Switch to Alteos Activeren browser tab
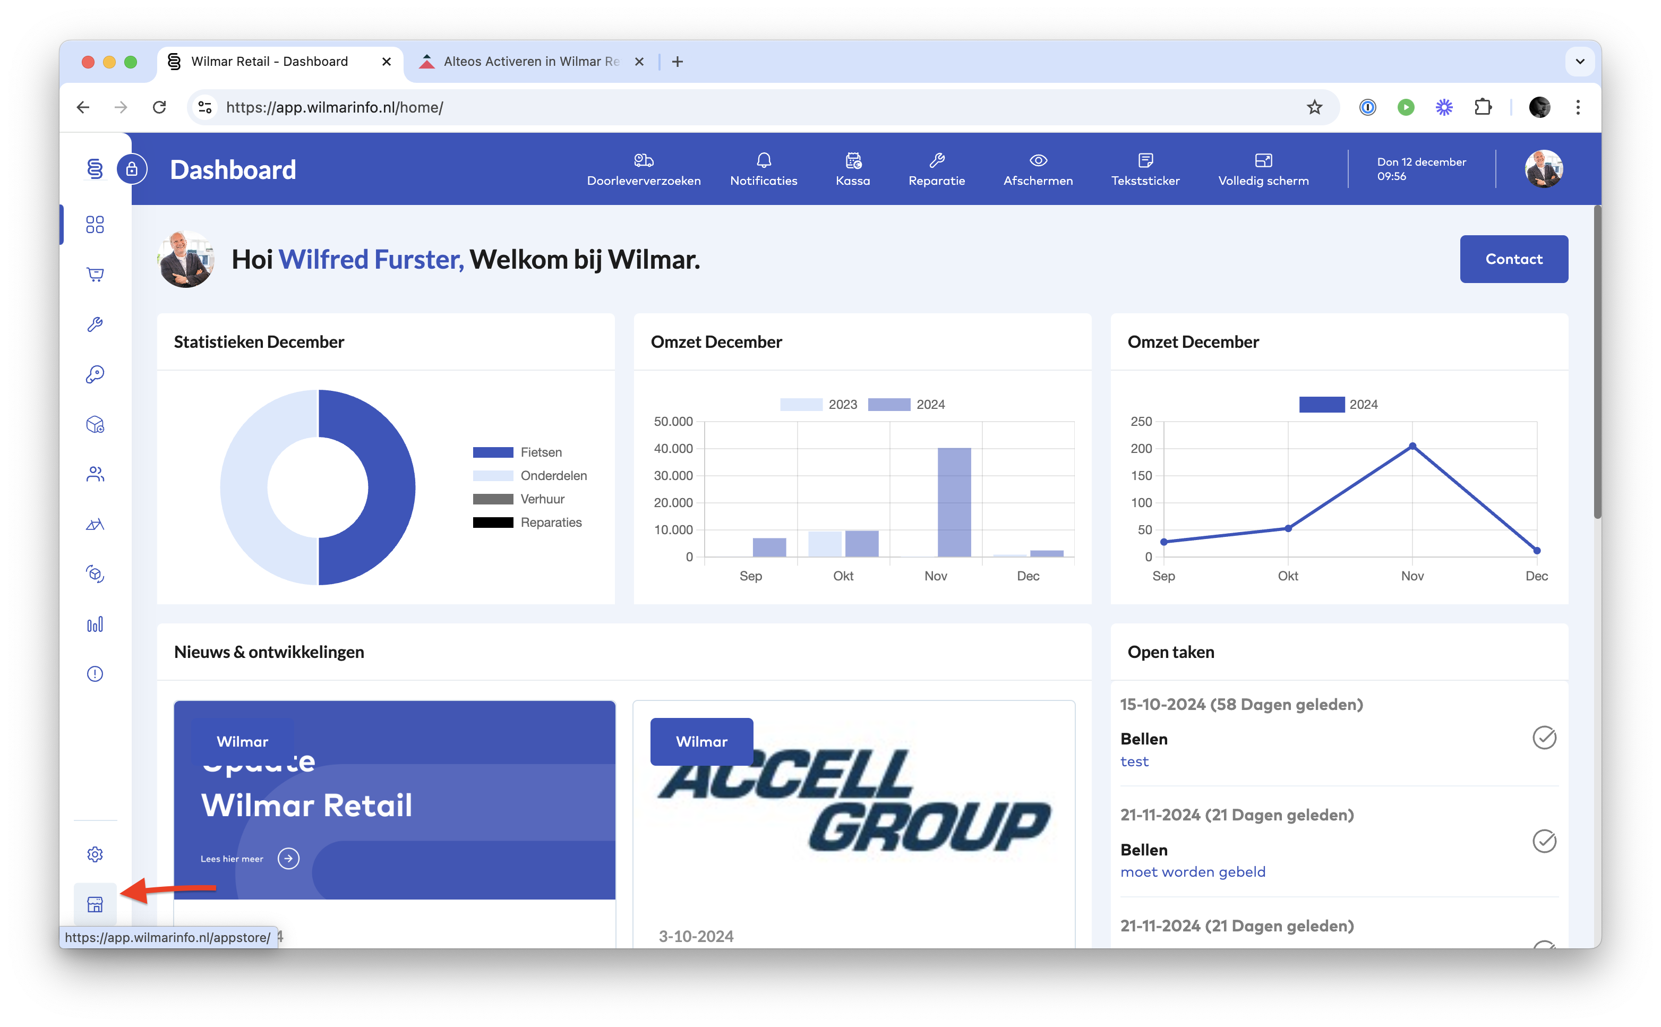This screenshot has width=1661, height=1027. pos(529,62)
